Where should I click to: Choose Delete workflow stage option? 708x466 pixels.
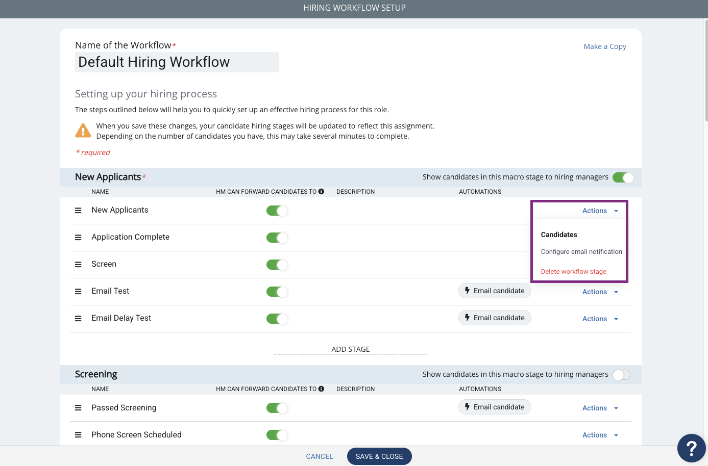coord(573,272)
